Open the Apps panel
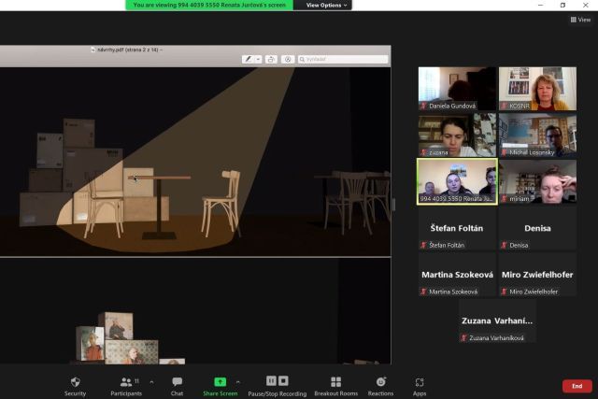The height and width of the screenshot is (399, 598). click(x=420, y=386)
